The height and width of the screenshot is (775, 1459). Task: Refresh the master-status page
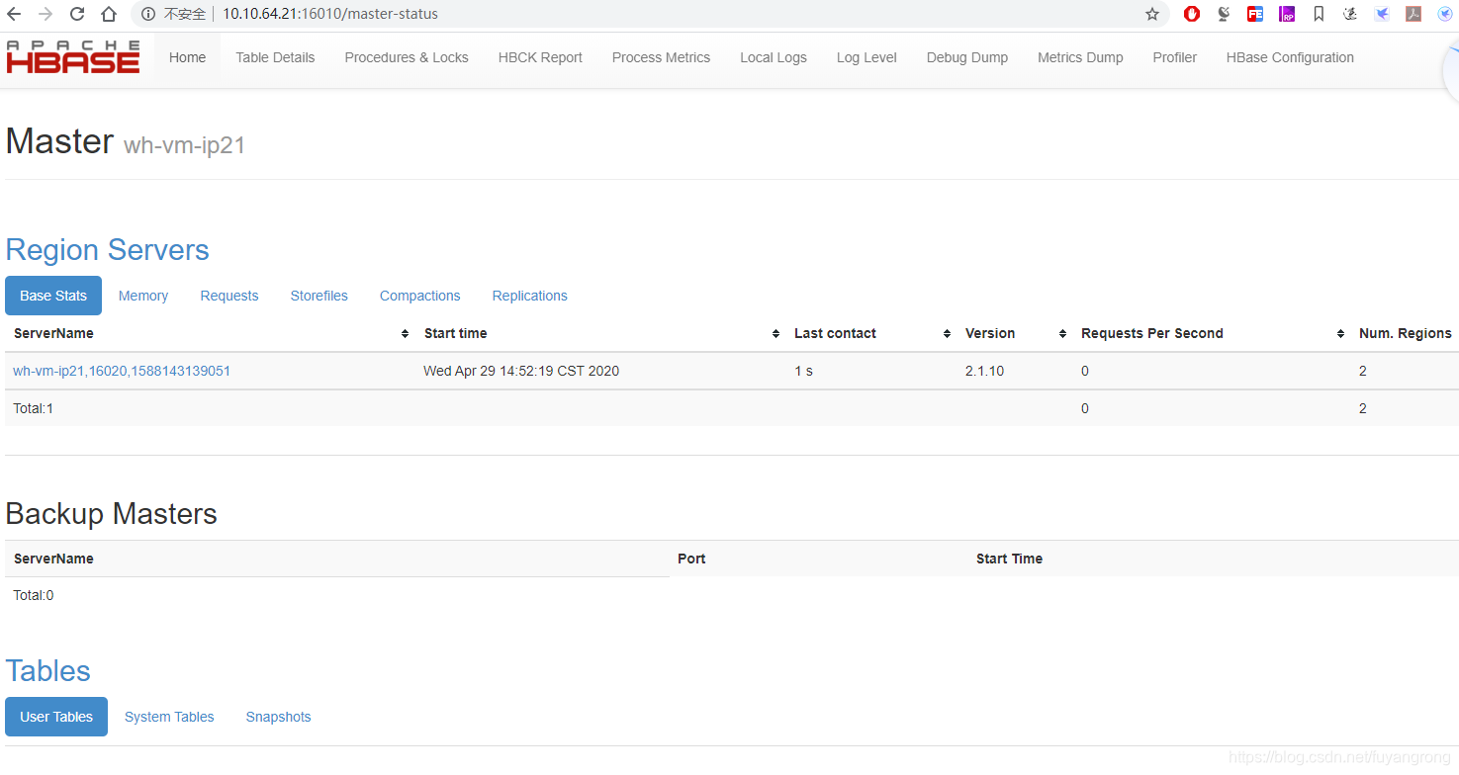click(77, 14)
